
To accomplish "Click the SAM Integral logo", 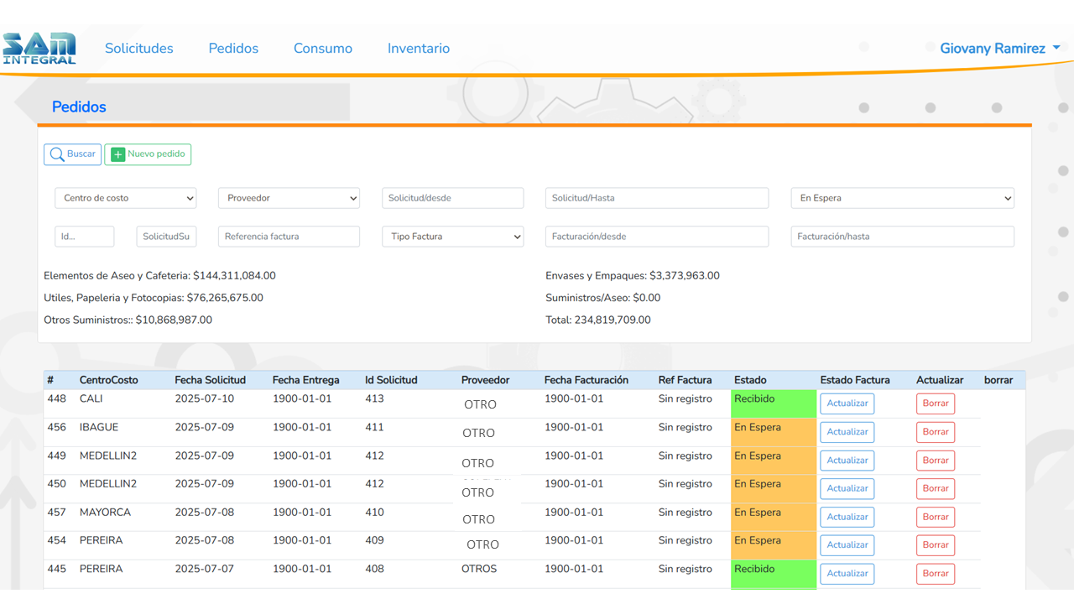I will tap(39, 49).
